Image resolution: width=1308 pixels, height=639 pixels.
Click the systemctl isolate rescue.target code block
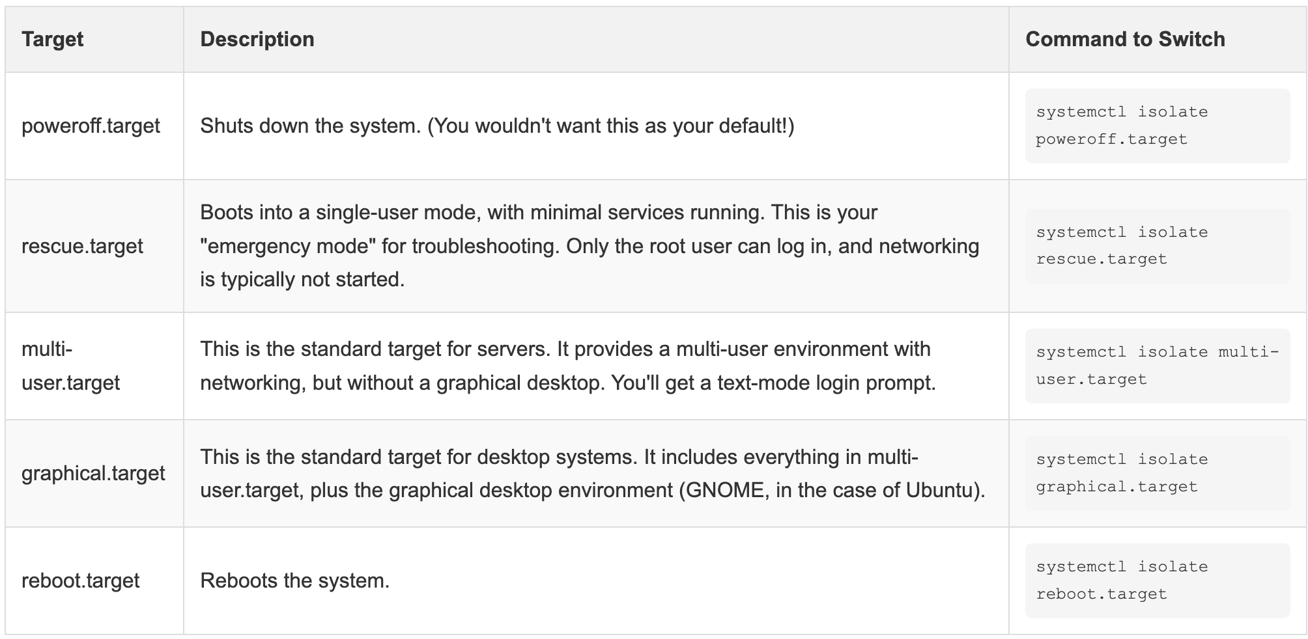[x=1156, y=245]
